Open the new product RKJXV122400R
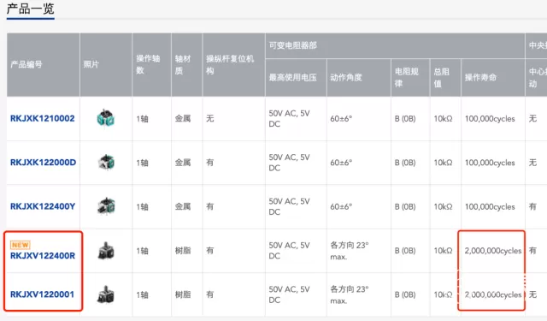 click(x=43, y=256)
